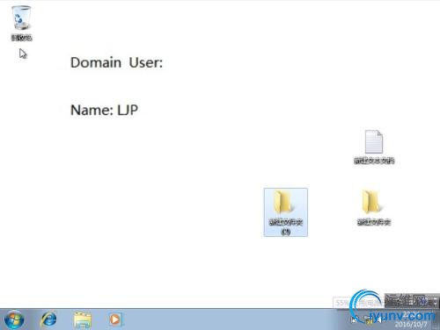Select the highlighted folder with the (2) label
This screenshot has width=440, height=330.
[x=286, y=212]
